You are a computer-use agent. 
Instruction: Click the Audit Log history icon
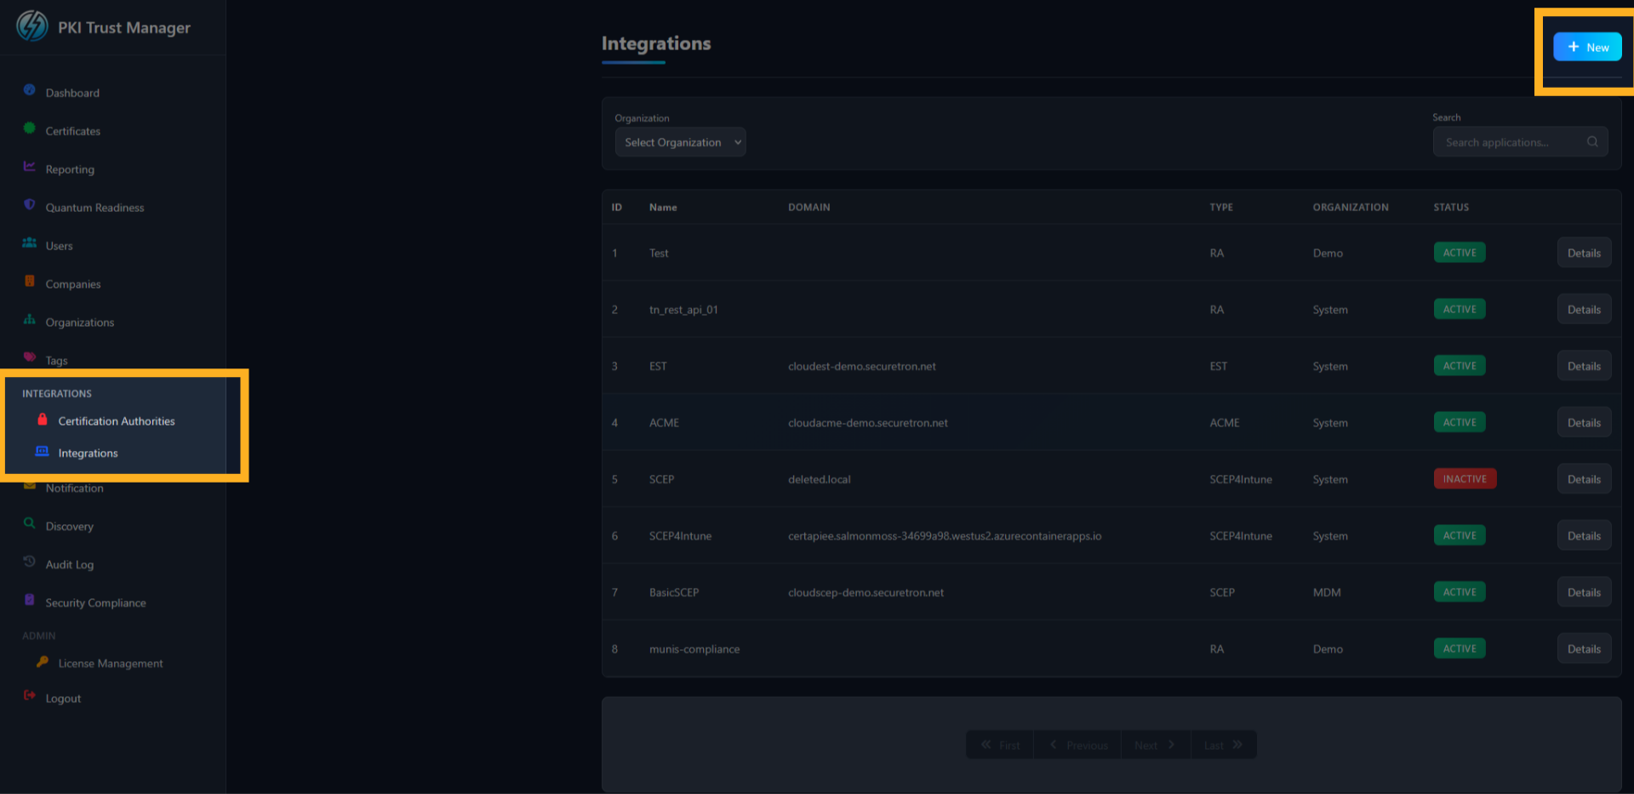coord(28,563)
